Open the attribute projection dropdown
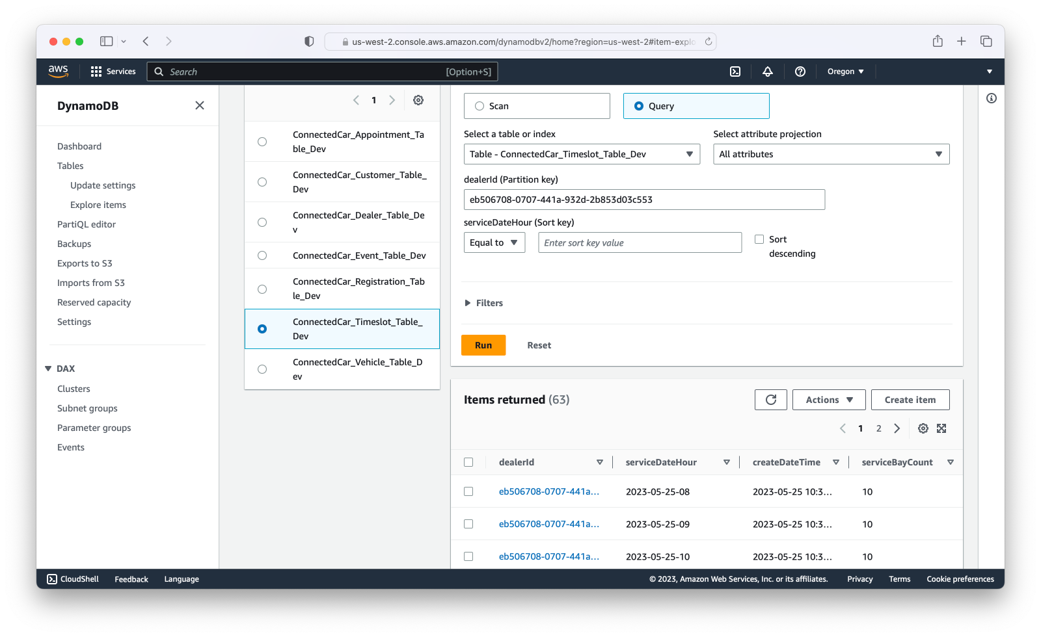1041x637 pixels. pos(831,154)
